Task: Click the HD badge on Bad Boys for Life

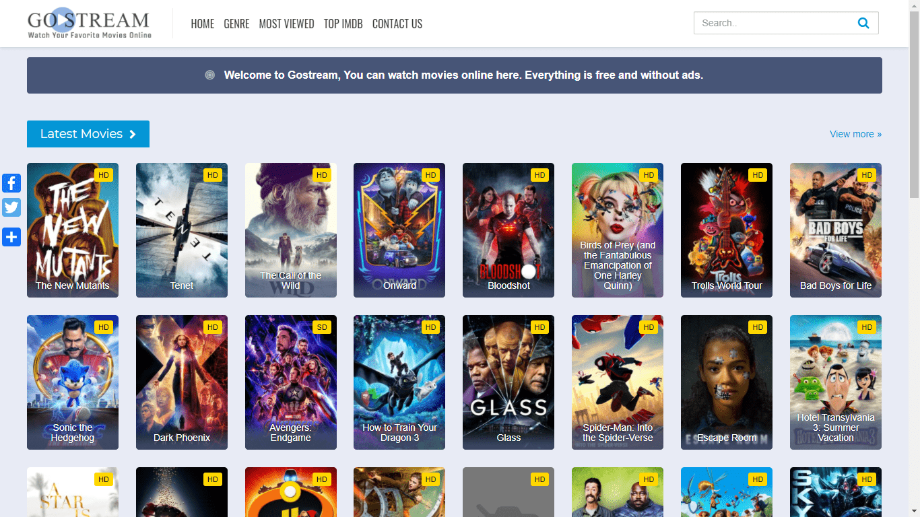Action: pyautogui.click(x=867, y=175)
